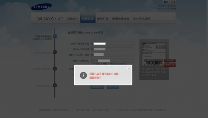
Task: Open the 查詢登錄進度 tab
Action: (x=121, y=19)
